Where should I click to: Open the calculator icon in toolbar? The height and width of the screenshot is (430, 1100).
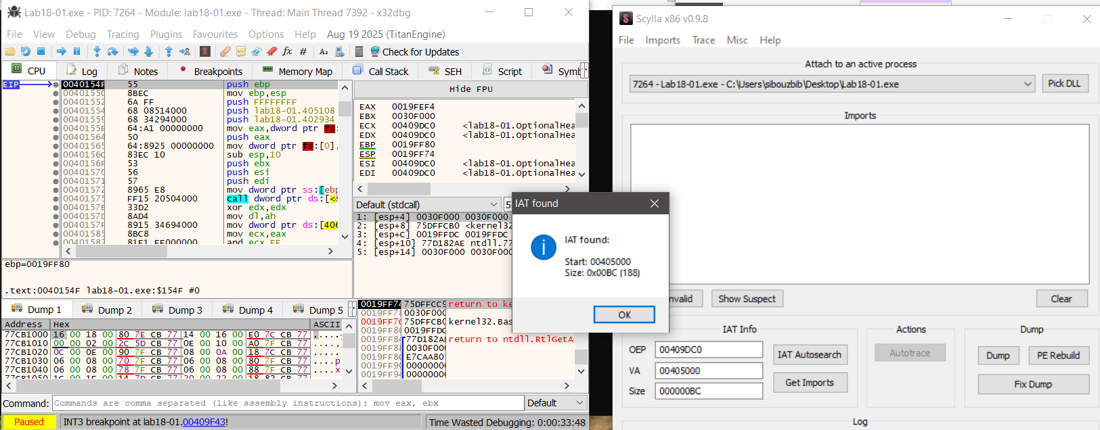(359, 51)
